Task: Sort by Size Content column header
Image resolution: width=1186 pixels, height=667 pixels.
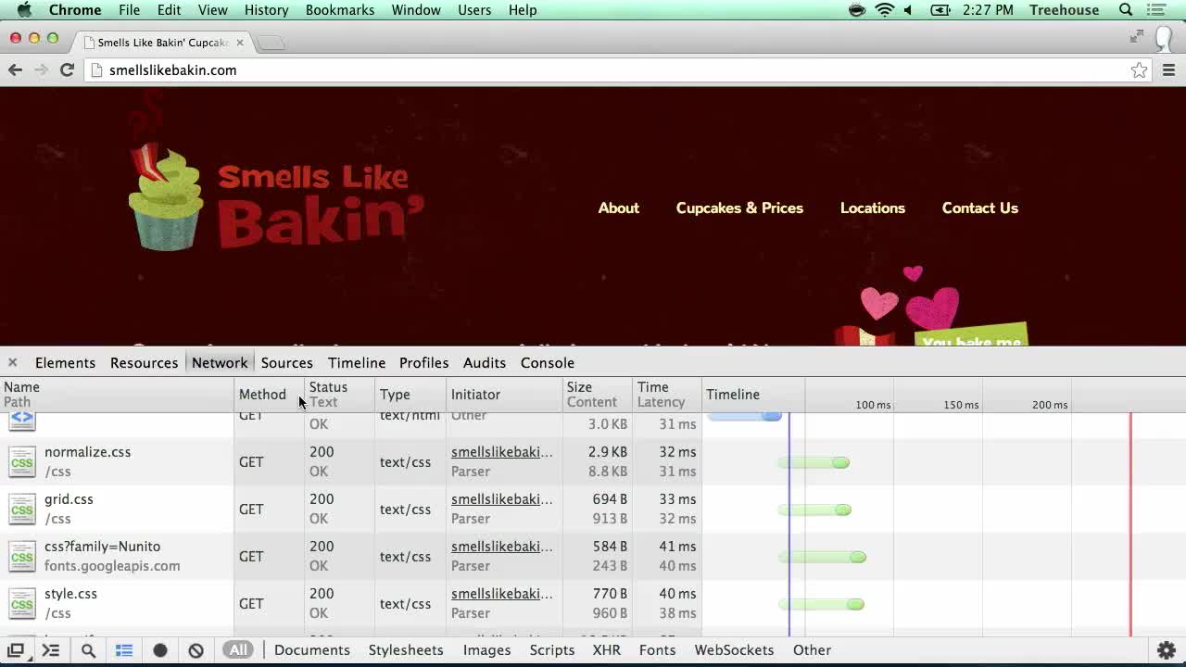Action: [598, 395]
